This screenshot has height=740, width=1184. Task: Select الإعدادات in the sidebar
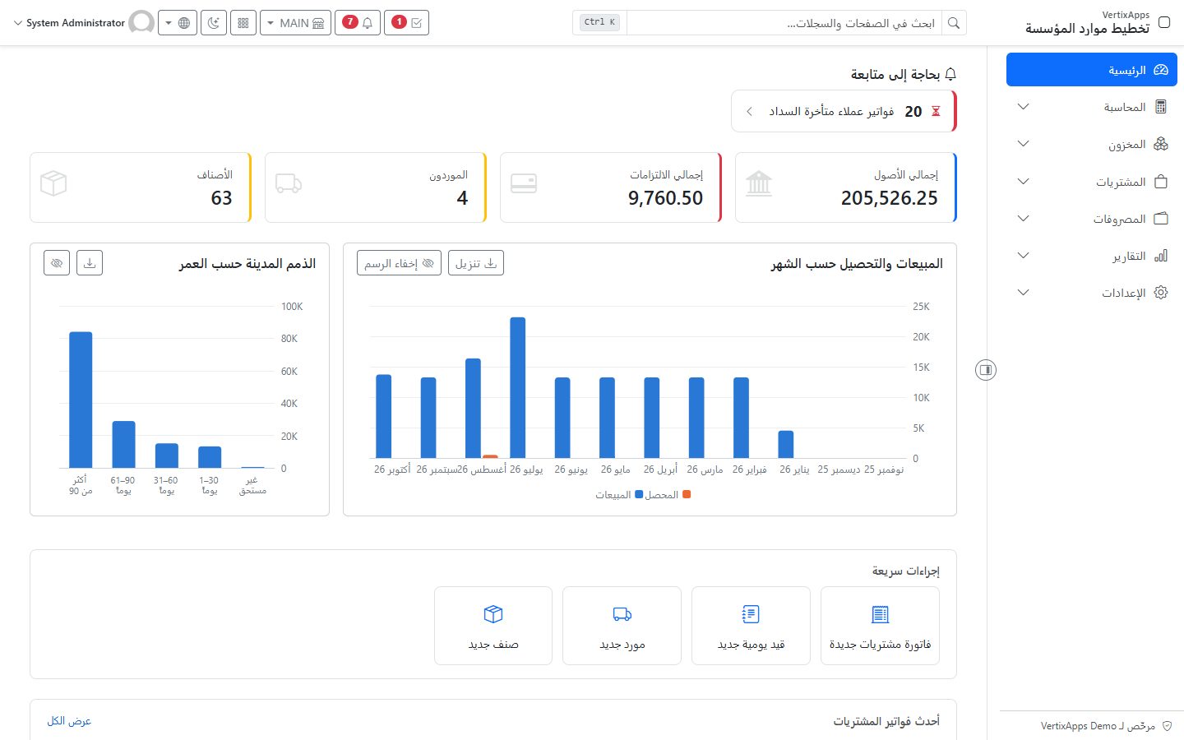1092,293
